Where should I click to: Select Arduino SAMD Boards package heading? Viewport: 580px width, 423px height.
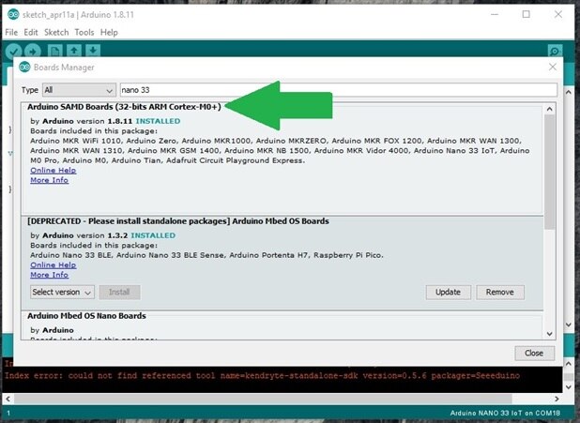124,107
